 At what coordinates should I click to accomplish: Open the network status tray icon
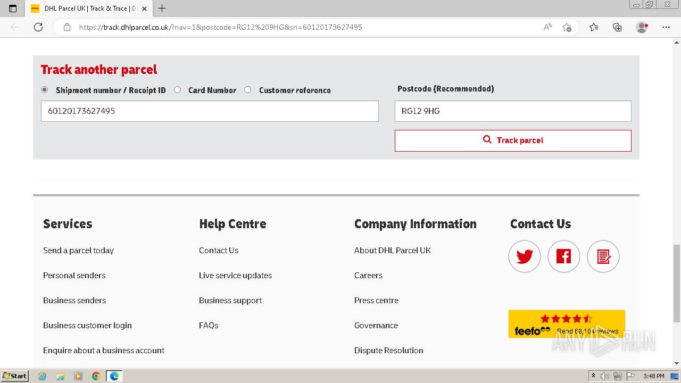(617, 376)
